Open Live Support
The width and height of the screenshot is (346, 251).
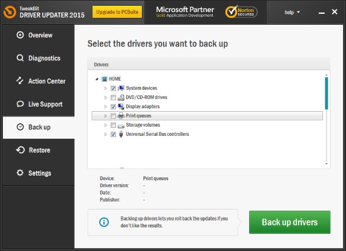[x=39, y=104]
